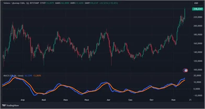Click the 200,0000 level on price scale
Screen dimensions: 205x109
(x=198, y=26)
